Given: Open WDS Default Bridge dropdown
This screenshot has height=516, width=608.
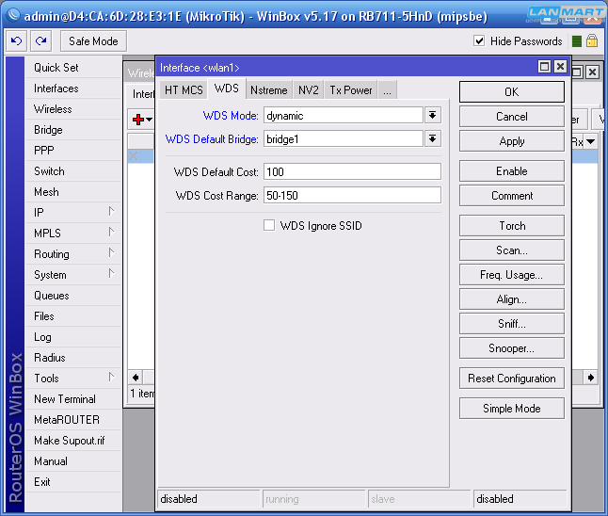Looking at the screenshot, I should pos(433,139).
